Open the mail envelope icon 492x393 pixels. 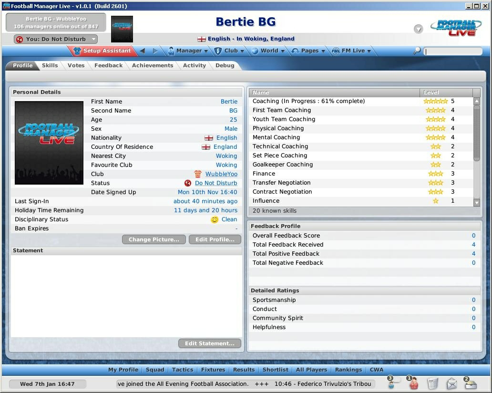pos(452,384)
